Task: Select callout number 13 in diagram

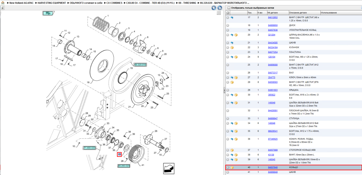Action: click(78, 37)
